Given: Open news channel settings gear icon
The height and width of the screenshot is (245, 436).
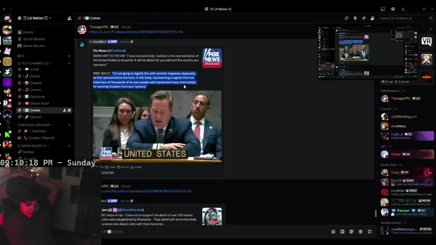Looking at the screenshot, I should [x=69, y=110].
